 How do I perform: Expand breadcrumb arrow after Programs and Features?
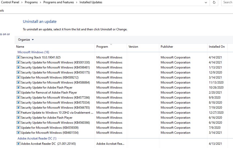click(x=77, y=2)
